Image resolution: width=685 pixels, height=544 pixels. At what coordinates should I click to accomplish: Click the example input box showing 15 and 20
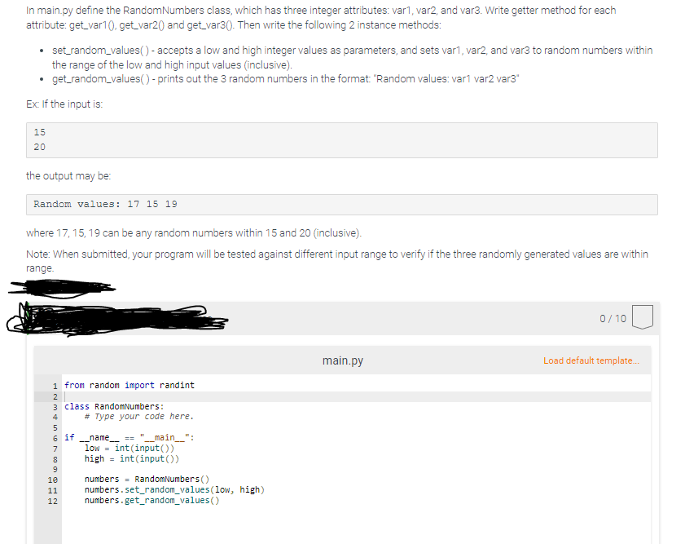coord(342,139)
